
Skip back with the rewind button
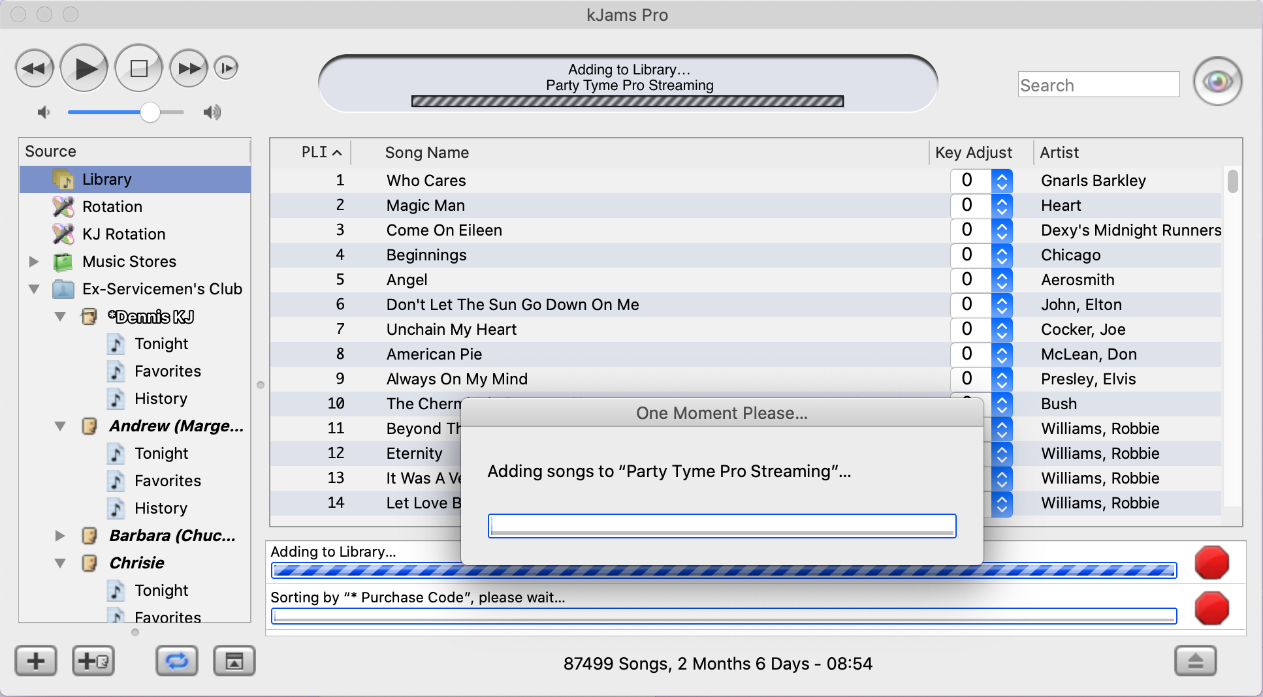pyautogui.click(x=34, y=68)
